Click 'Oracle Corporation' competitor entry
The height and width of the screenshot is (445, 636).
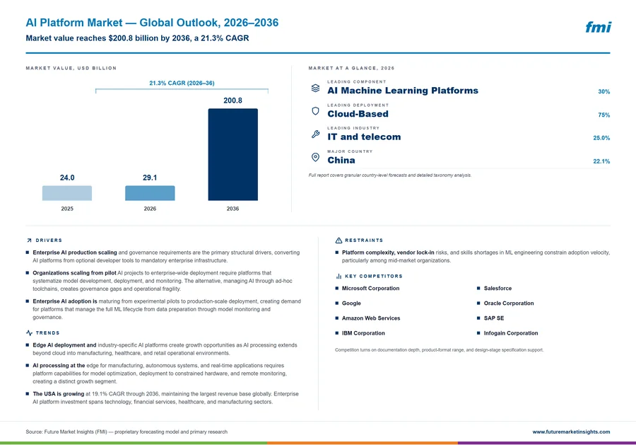pyautogui.click(x=509, y=304)
